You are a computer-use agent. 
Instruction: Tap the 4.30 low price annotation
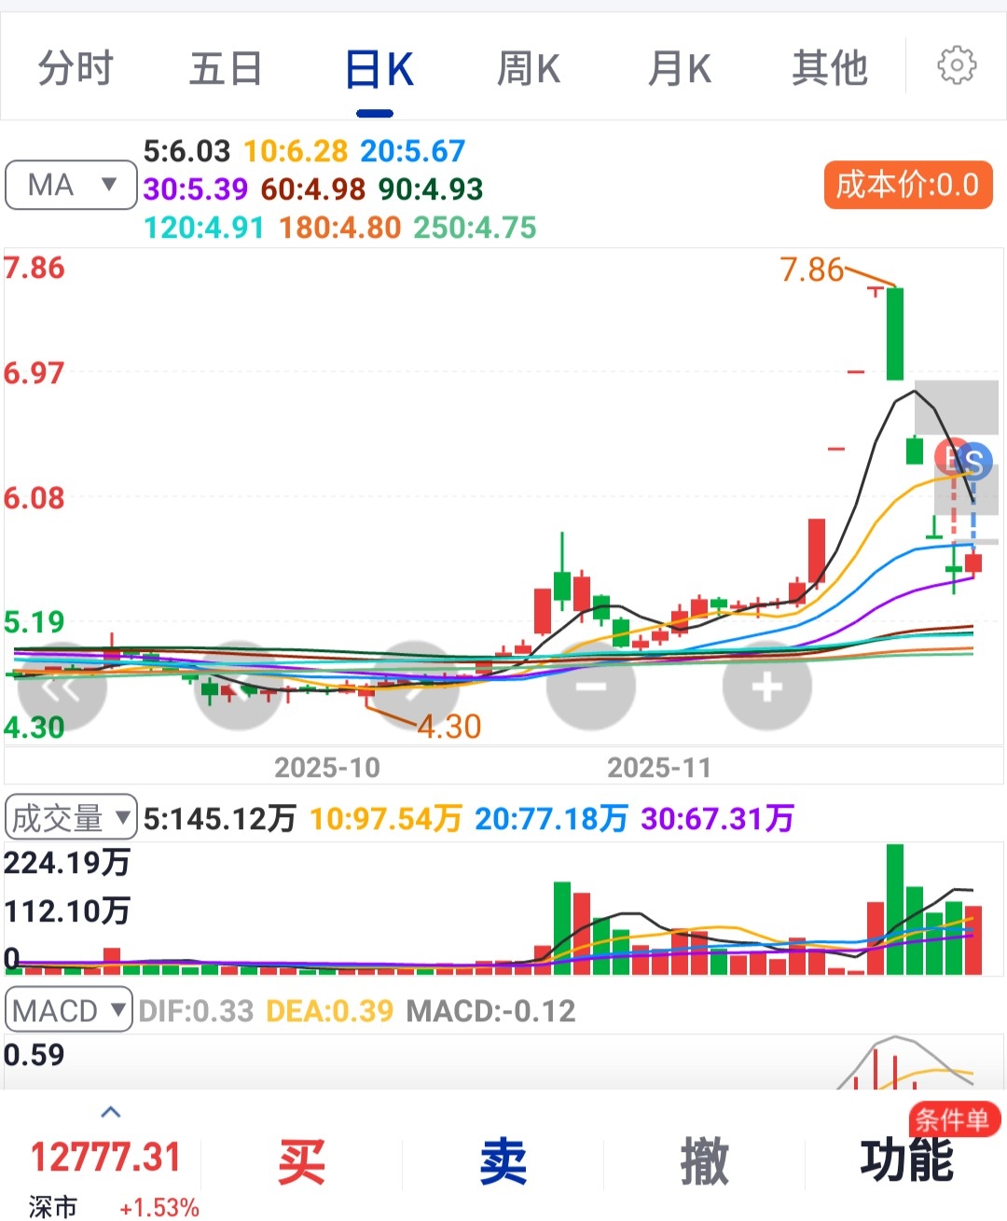pyautogui.click(x=448, y=727)
